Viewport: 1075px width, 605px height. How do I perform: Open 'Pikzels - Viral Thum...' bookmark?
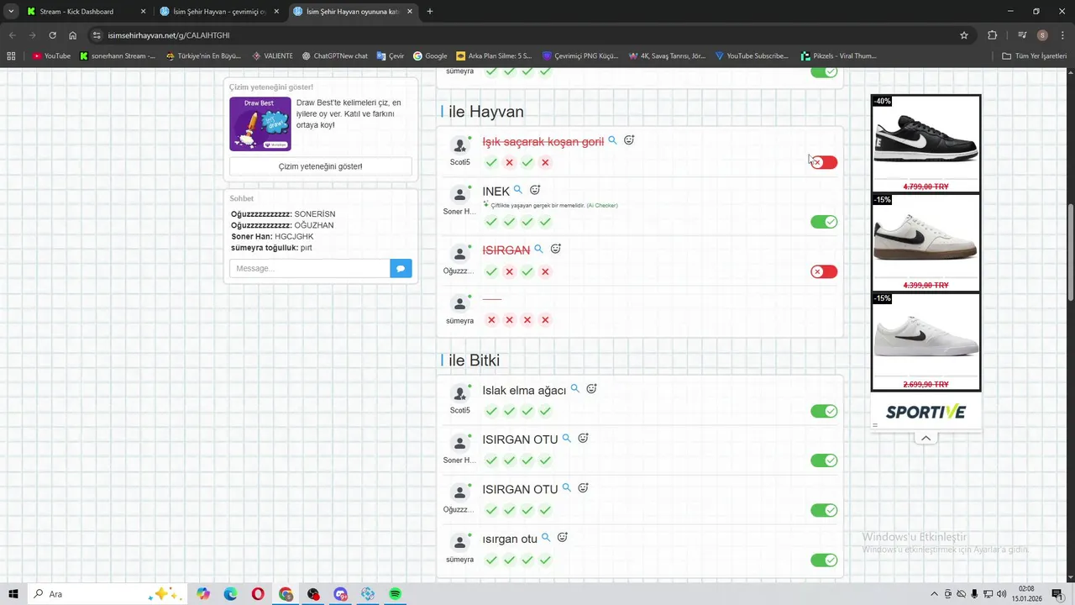click(x=839, y=56)
